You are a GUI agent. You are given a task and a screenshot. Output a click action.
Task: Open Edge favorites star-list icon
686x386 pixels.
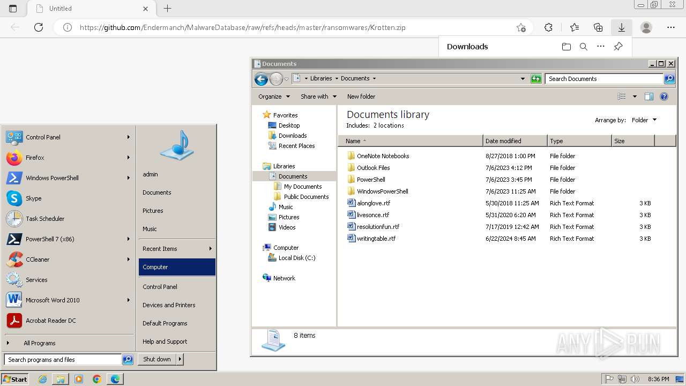[x=575, y=27]
